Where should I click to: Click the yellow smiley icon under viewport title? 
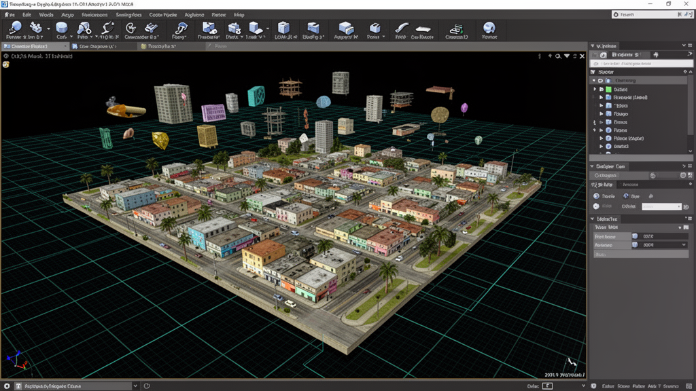pyautogui.click(x=5, y=64)
